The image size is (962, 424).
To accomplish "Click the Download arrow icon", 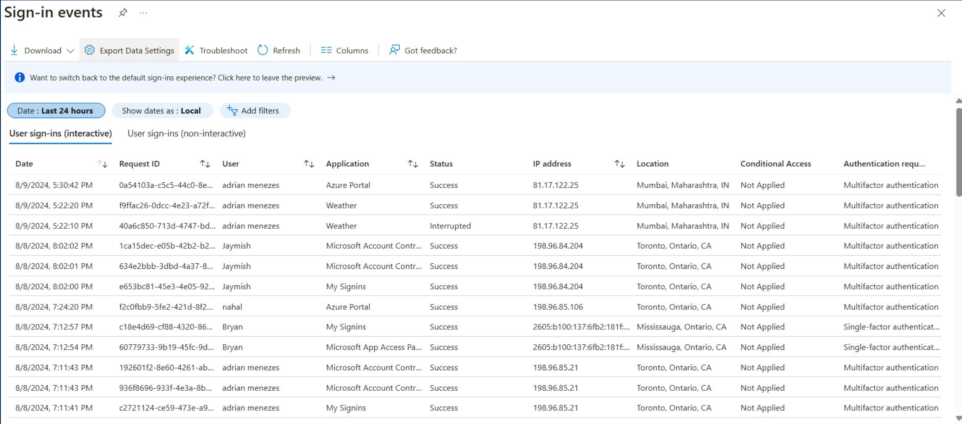I will 14,50.
